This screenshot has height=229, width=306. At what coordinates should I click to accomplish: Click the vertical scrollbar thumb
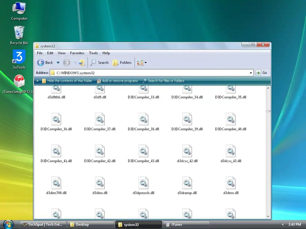[x=268, y=112]
